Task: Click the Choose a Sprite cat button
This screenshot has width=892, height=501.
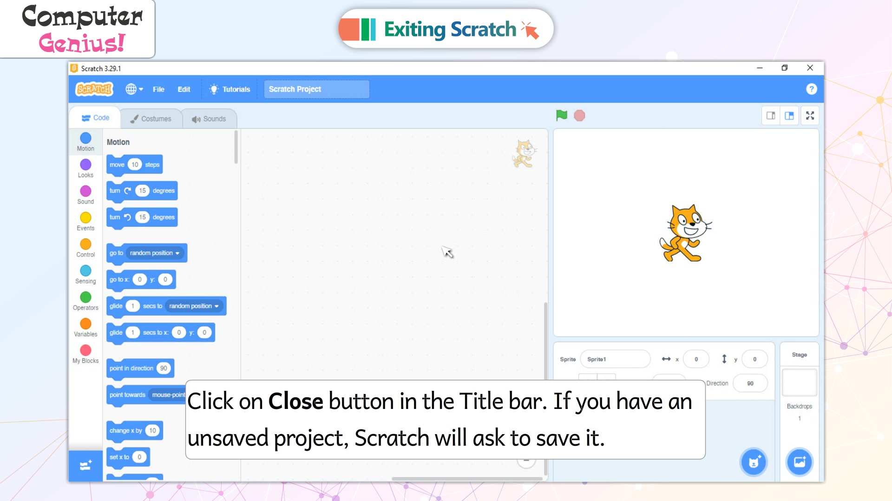Action: [753, 462]
